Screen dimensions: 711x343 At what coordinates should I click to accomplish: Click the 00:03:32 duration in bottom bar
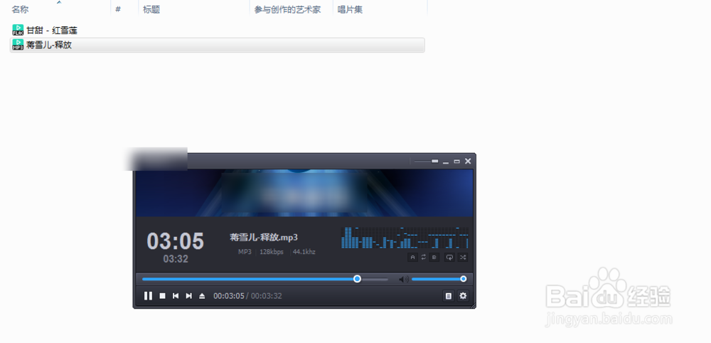click(x=266, y=296)
